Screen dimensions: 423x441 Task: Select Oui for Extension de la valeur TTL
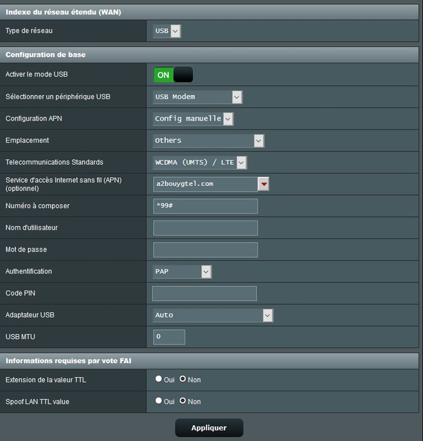click(159, 379)
